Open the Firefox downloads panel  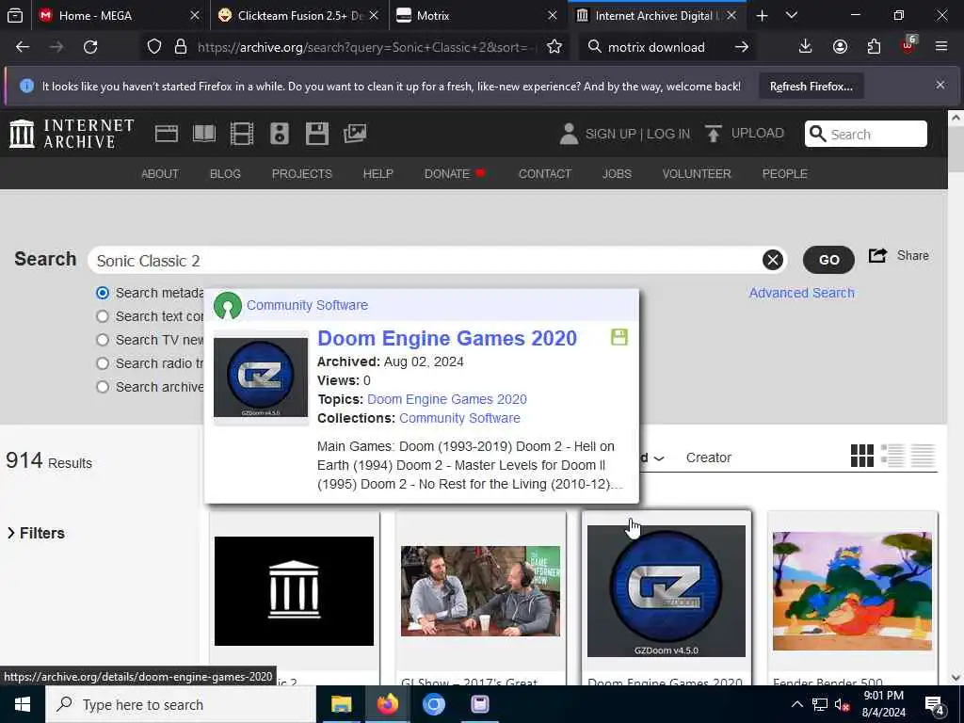pyautogui.click(x=806, y=47)
